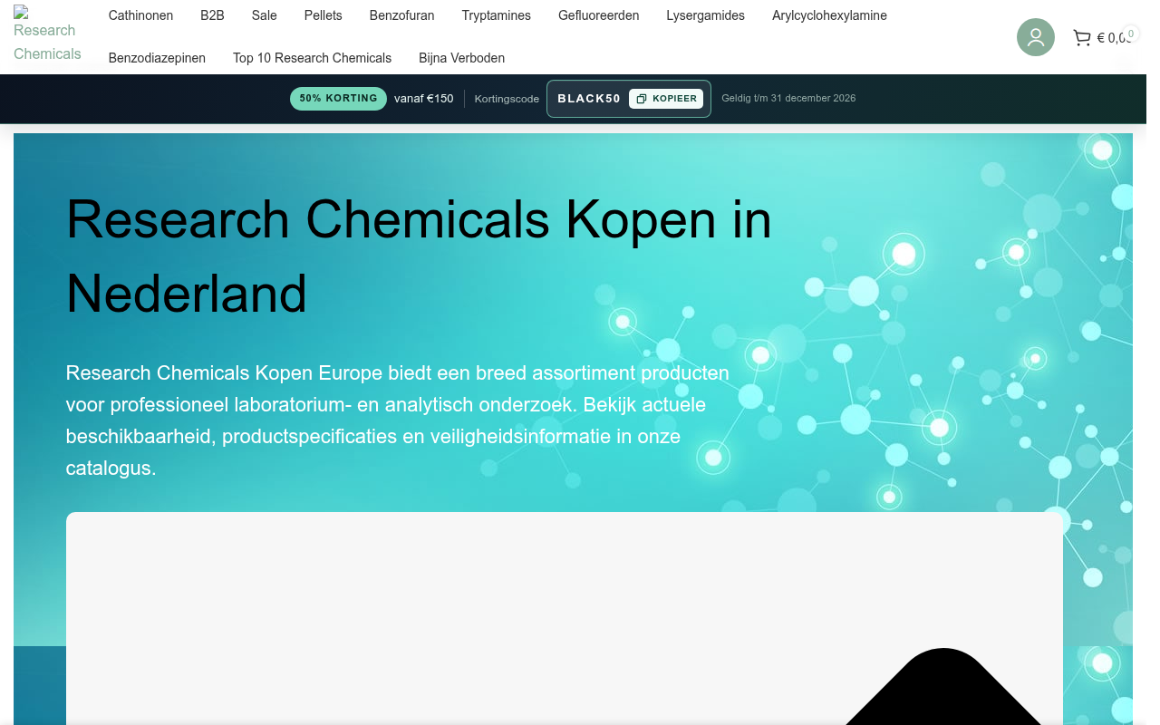The image size is (1160, 725).
Task: Click the intro paragraph about laboratorium onderzoek
Action: click(398, 420)
